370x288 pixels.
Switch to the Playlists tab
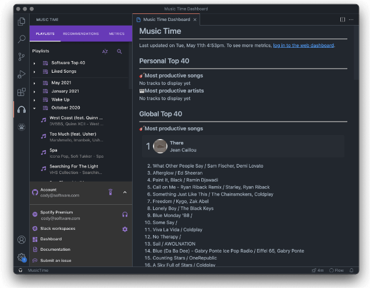(x=45, y=34)
